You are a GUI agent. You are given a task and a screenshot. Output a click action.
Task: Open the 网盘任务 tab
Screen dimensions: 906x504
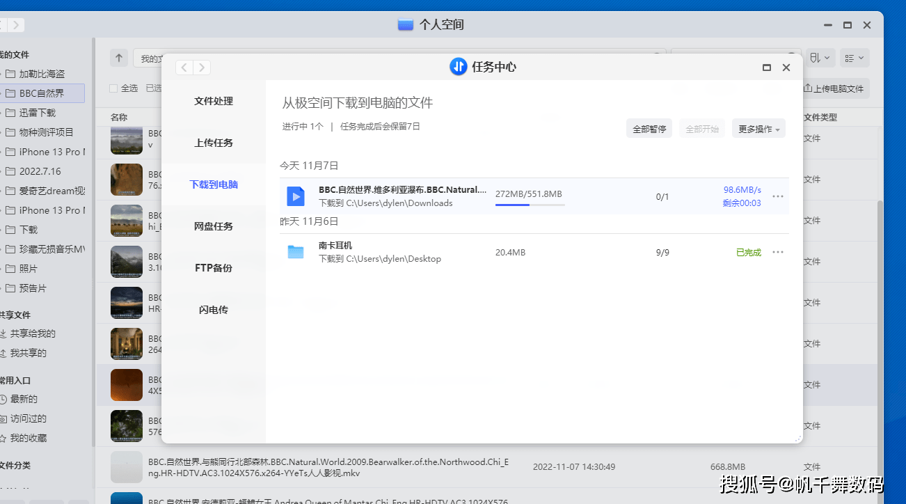pyautogui.click(x=214, y=226)
